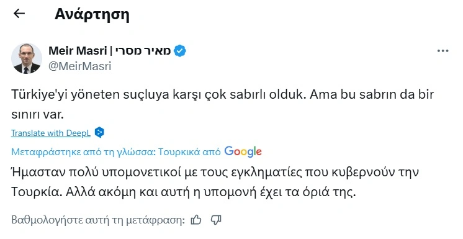
Task: Click Translate with DeepL link
Action: tap(51, 133)
